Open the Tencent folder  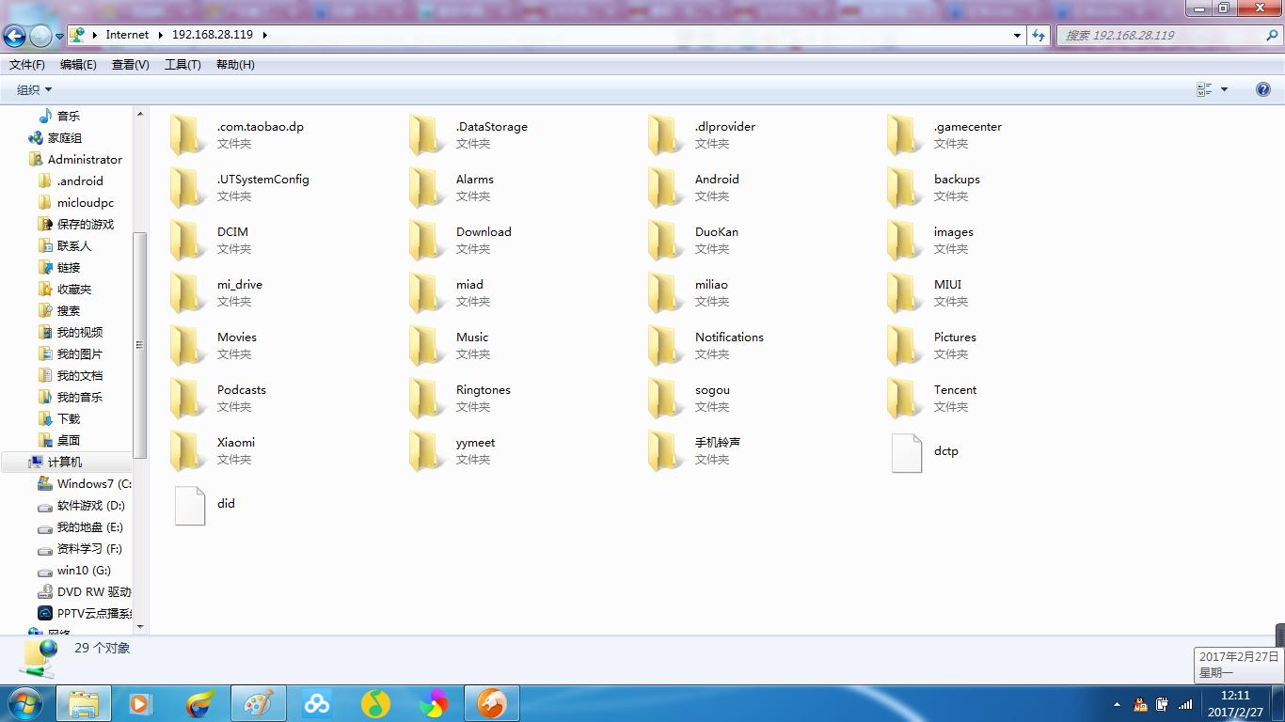click(x=905, y=399)
